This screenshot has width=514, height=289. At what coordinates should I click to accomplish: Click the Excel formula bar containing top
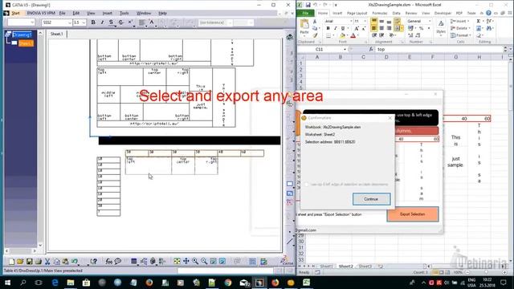(439, 49)
